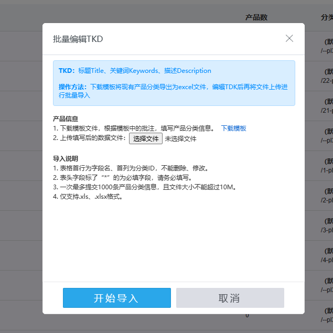Click the 分类 column header at right edge
The height and width of the screenshot is (333, 333).
(x=327, y=17)
